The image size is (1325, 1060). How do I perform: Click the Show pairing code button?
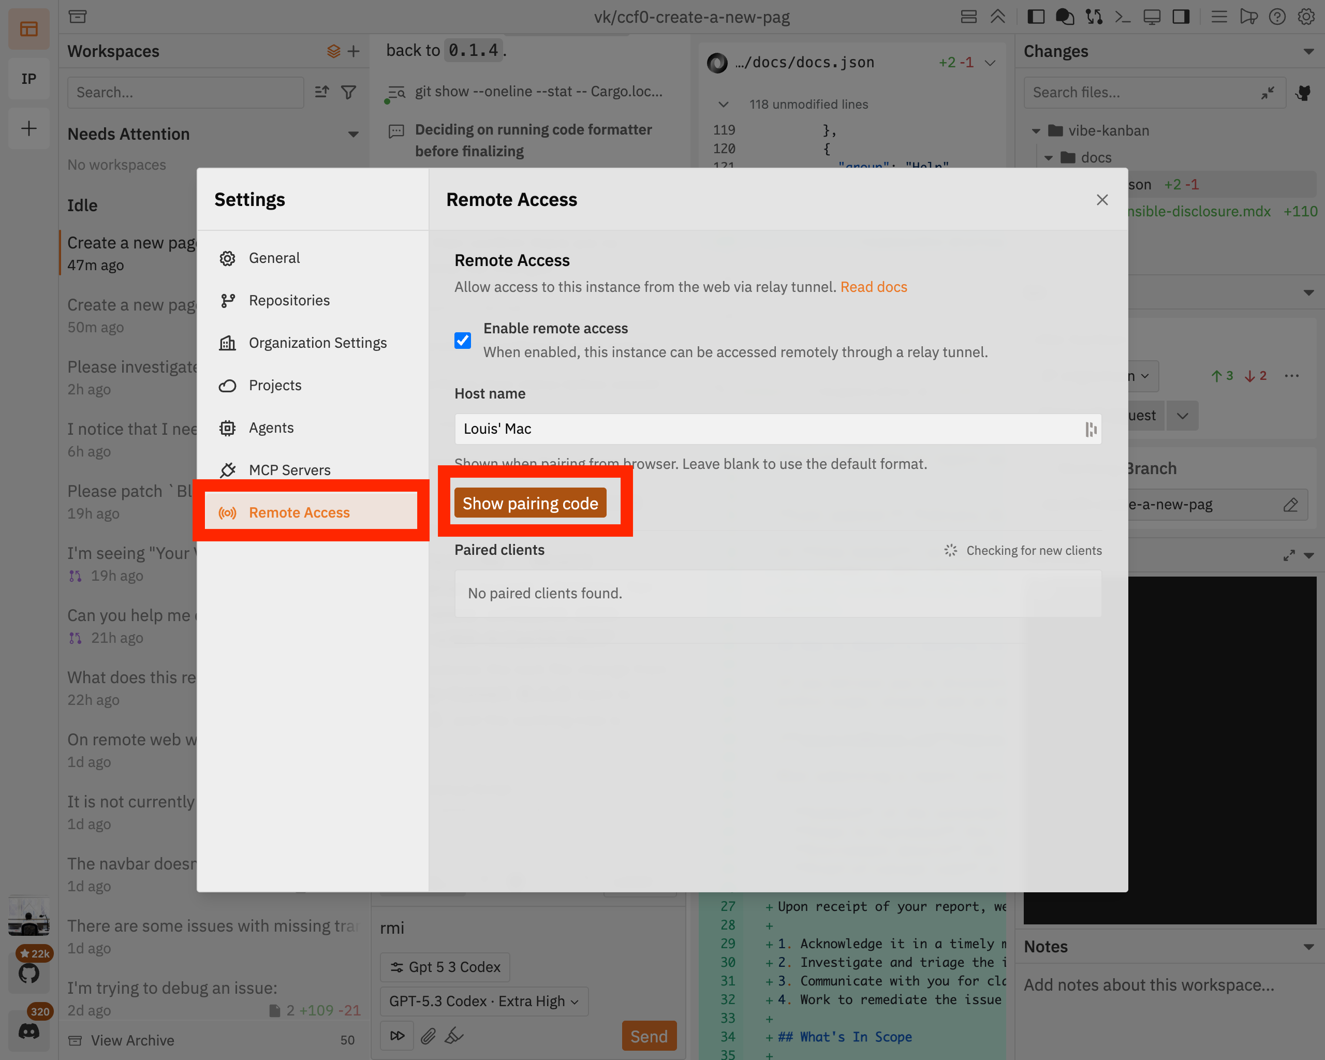point(530,503)
